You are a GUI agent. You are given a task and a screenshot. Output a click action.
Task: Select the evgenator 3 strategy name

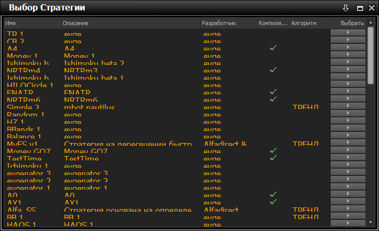29,173
